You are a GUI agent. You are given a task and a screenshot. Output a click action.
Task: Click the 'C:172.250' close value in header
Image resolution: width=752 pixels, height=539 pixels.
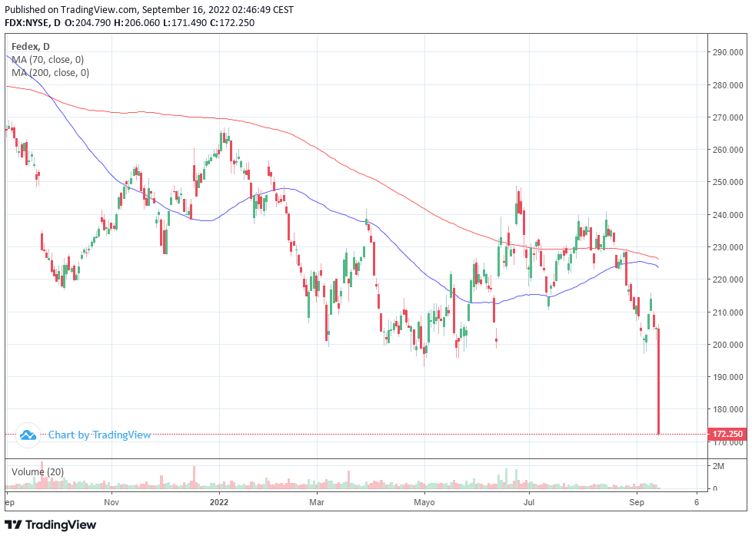[x=232, y=22]
